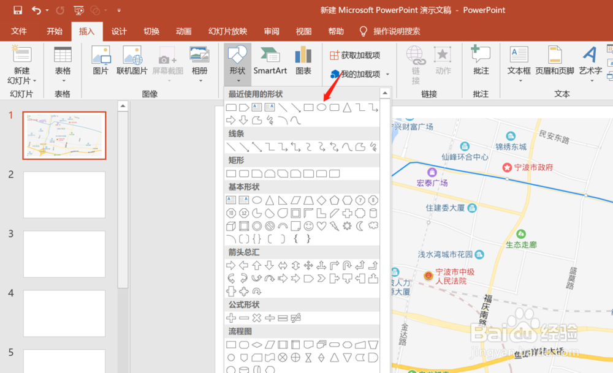Undo the last action
This screenshot has width=613, height=373.
click(36, 10)
